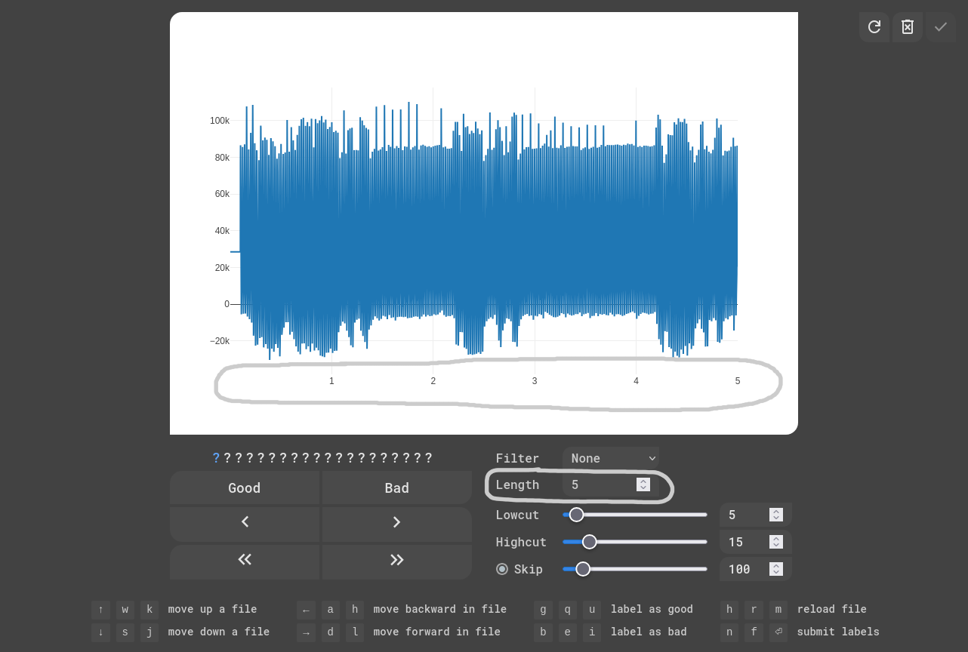Click the Length spinner arrows
Viewport: 968px width, 652px height.
(643, 484)
